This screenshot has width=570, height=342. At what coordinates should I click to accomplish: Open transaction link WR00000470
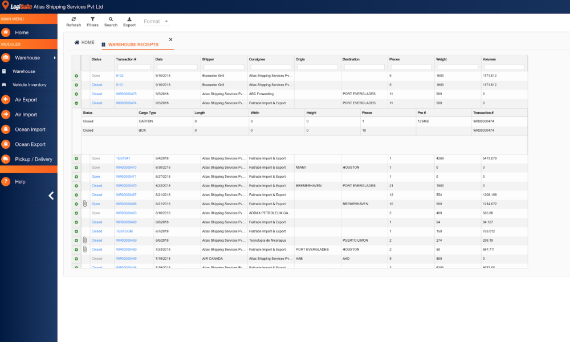(126, 186)
